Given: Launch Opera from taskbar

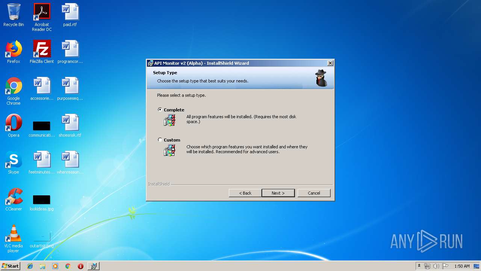Looking at the screenshot, I should (80, 266).
